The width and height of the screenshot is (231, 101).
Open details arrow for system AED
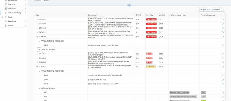click(223, 93)
